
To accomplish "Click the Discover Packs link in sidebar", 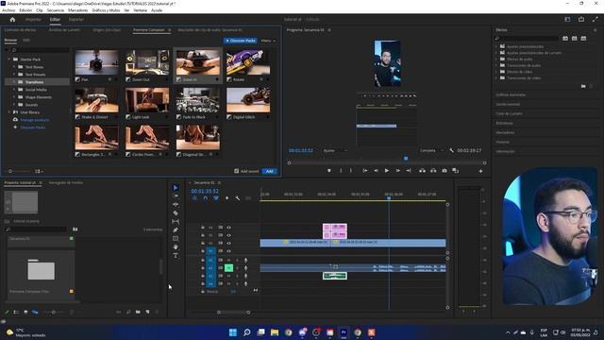I will [x=33, y=127].
